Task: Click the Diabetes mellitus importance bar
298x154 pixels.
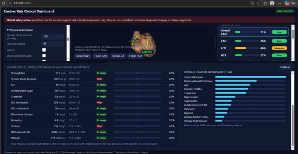Action: click(250, 89)
